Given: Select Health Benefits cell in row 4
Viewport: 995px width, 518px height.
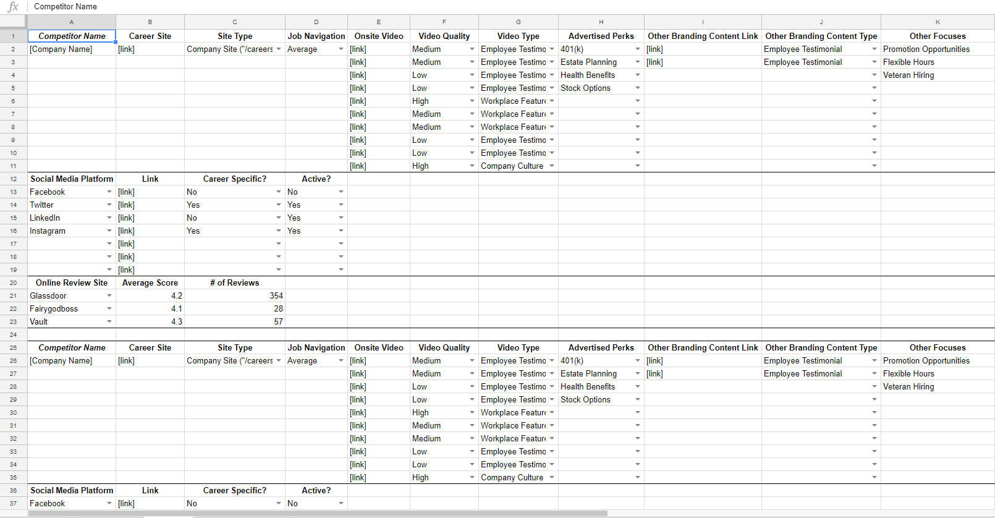Looking at the screenshot, I should coord(601,75).
